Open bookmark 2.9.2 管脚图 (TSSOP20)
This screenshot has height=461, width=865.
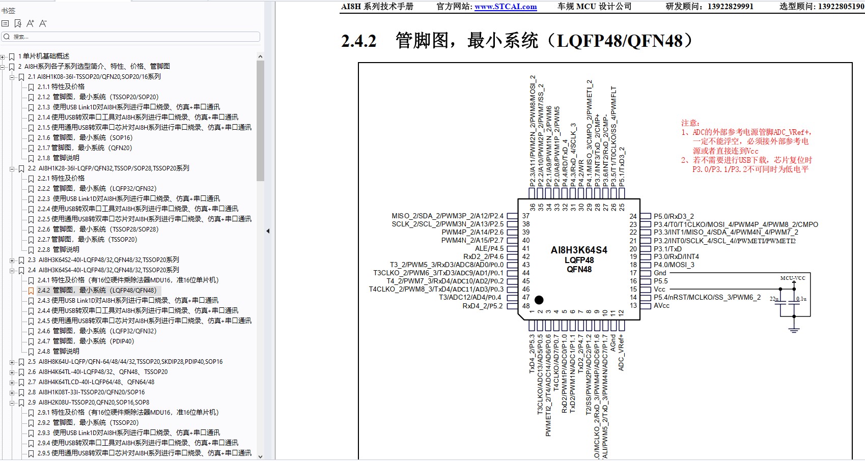click(x=88, y=422)
